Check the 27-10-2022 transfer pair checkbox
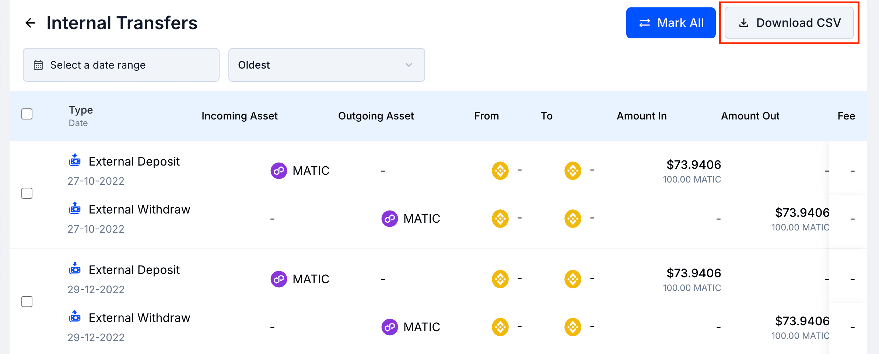The image size is (879, 354). pos(27,193)
